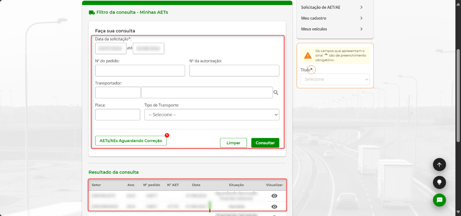Screen dimensions: 461x216
Task: Focus the Placa text field
Action: click(117, 115)
